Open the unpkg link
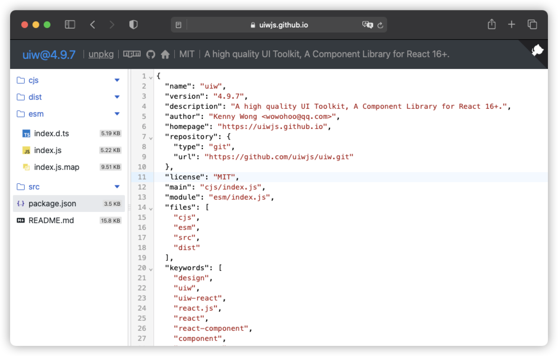 101,54
